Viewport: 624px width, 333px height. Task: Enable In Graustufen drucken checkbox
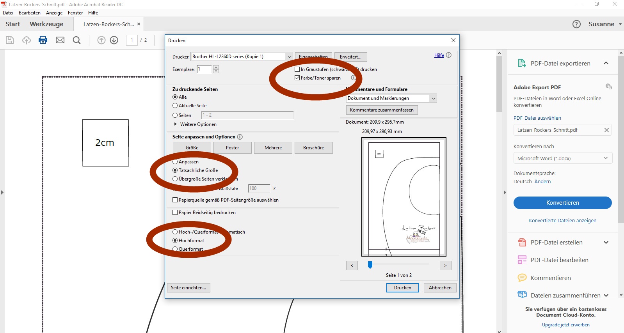[x=297, y=69]
